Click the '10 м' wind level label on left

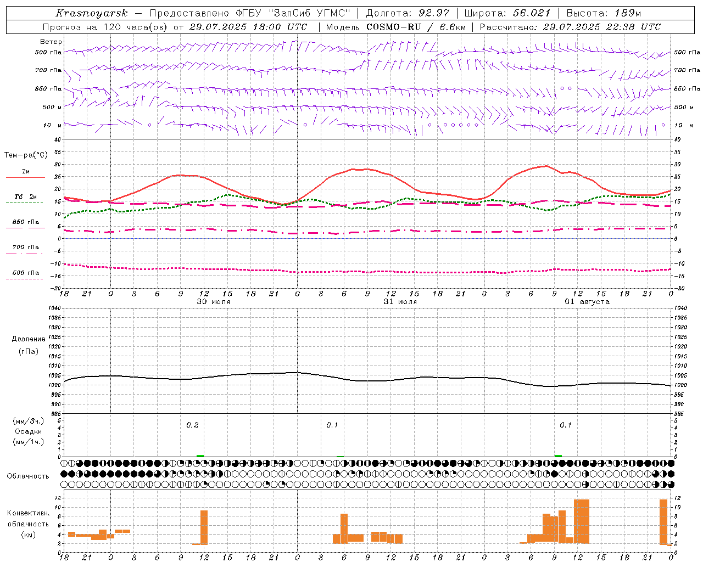53,125
